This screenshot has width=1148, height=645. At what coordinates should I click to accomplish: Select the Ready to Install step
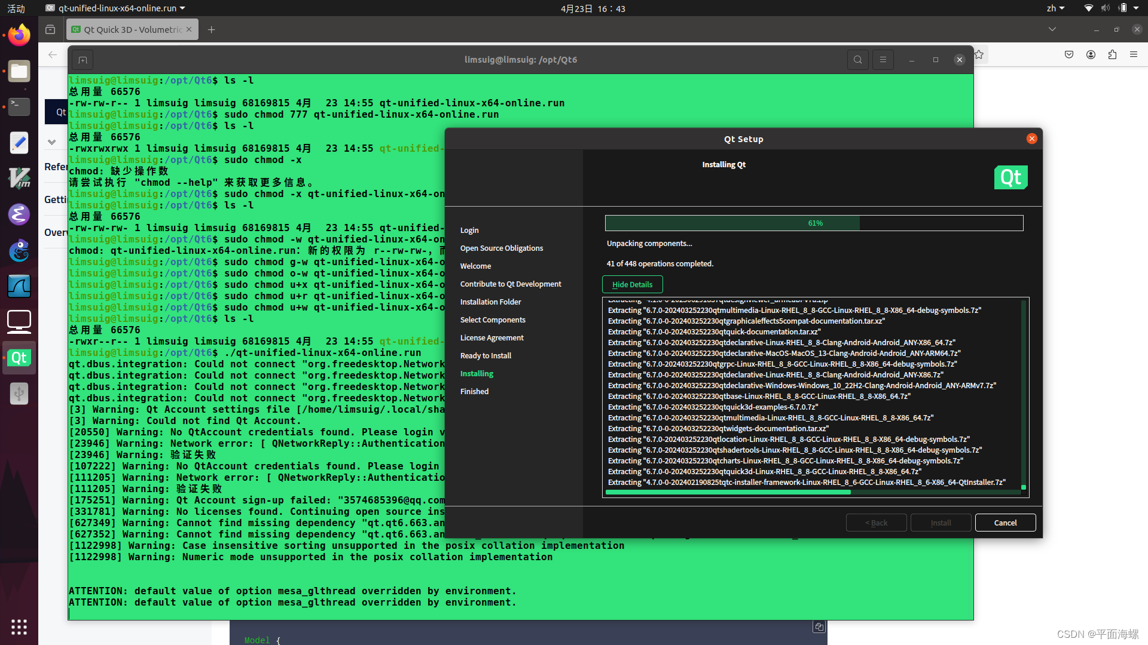pyautogui.click(x=486, y=355)
